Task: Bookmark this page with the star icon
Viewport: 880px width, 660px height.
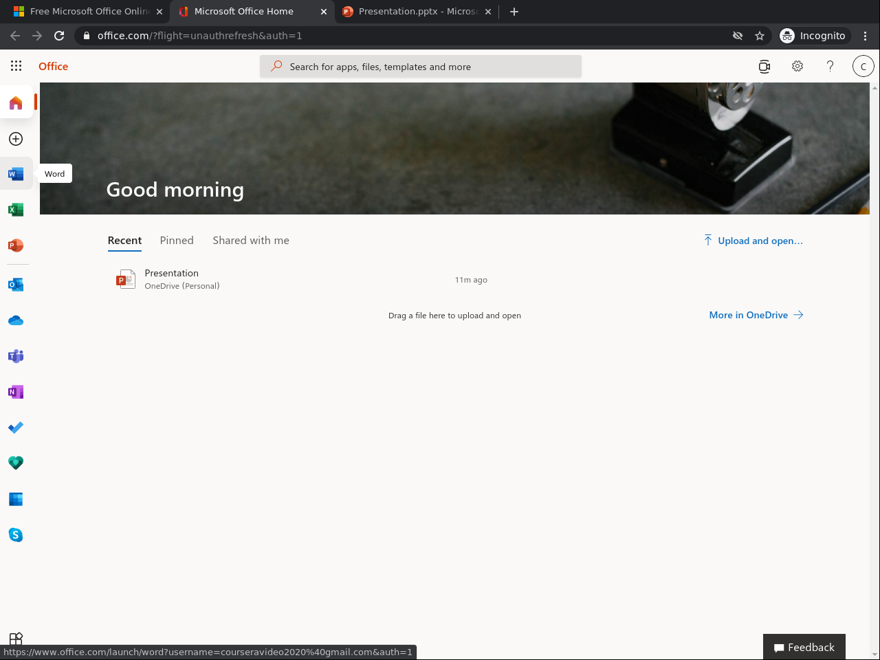Action: [760, 36]
